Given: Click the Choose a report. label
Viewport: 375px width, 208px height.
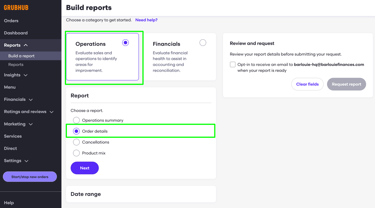Looking at the screenshot, I should point(87,111).
